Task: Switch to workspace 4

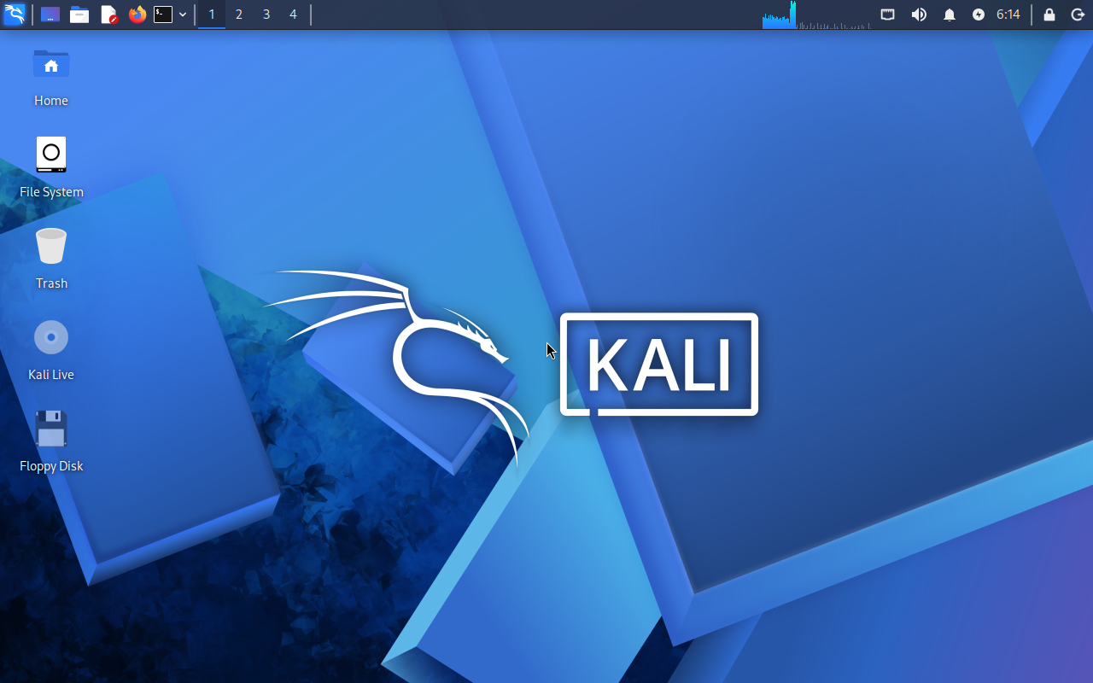Action: 293,15
